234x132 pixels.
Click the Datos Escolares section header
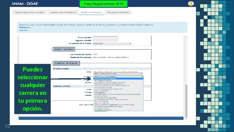tap(64, 49)
